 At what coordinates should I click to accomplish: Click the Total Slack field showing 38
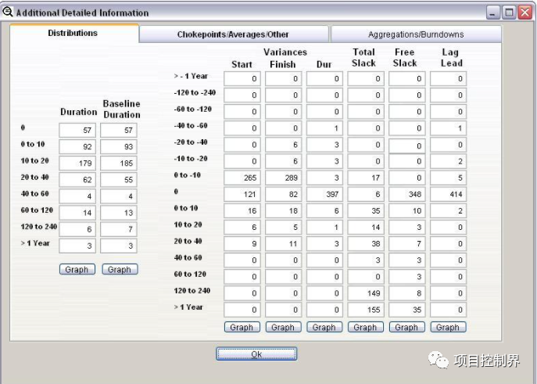[x=366, y=243]
